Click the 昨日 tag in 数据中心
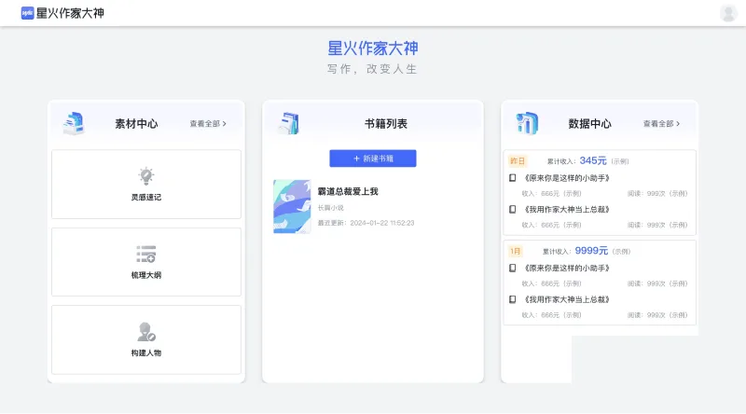The height and width of the screenshot is (414, 746). [518, 160]
